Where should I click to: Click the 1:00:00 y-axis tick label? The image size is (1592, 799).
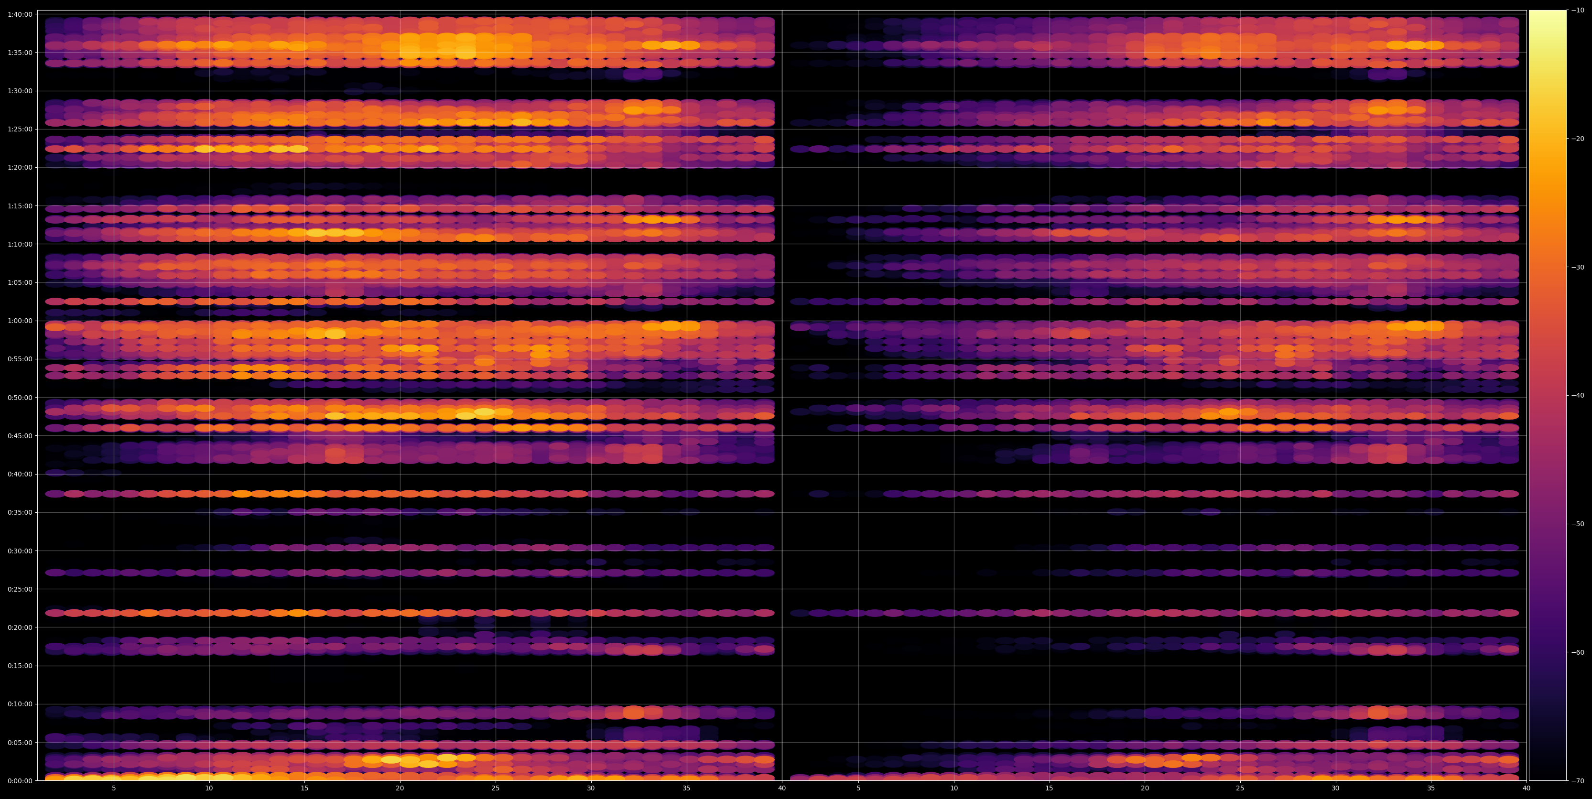pos(20,321)
